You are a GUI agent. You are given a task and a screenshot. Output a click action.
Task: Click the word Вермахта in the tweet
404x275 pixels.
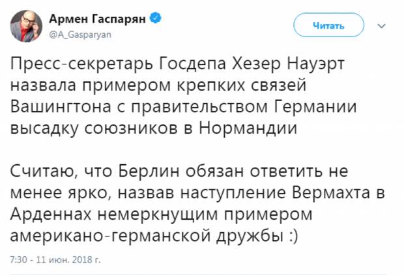pyautogui.click(x=341, y=194)
